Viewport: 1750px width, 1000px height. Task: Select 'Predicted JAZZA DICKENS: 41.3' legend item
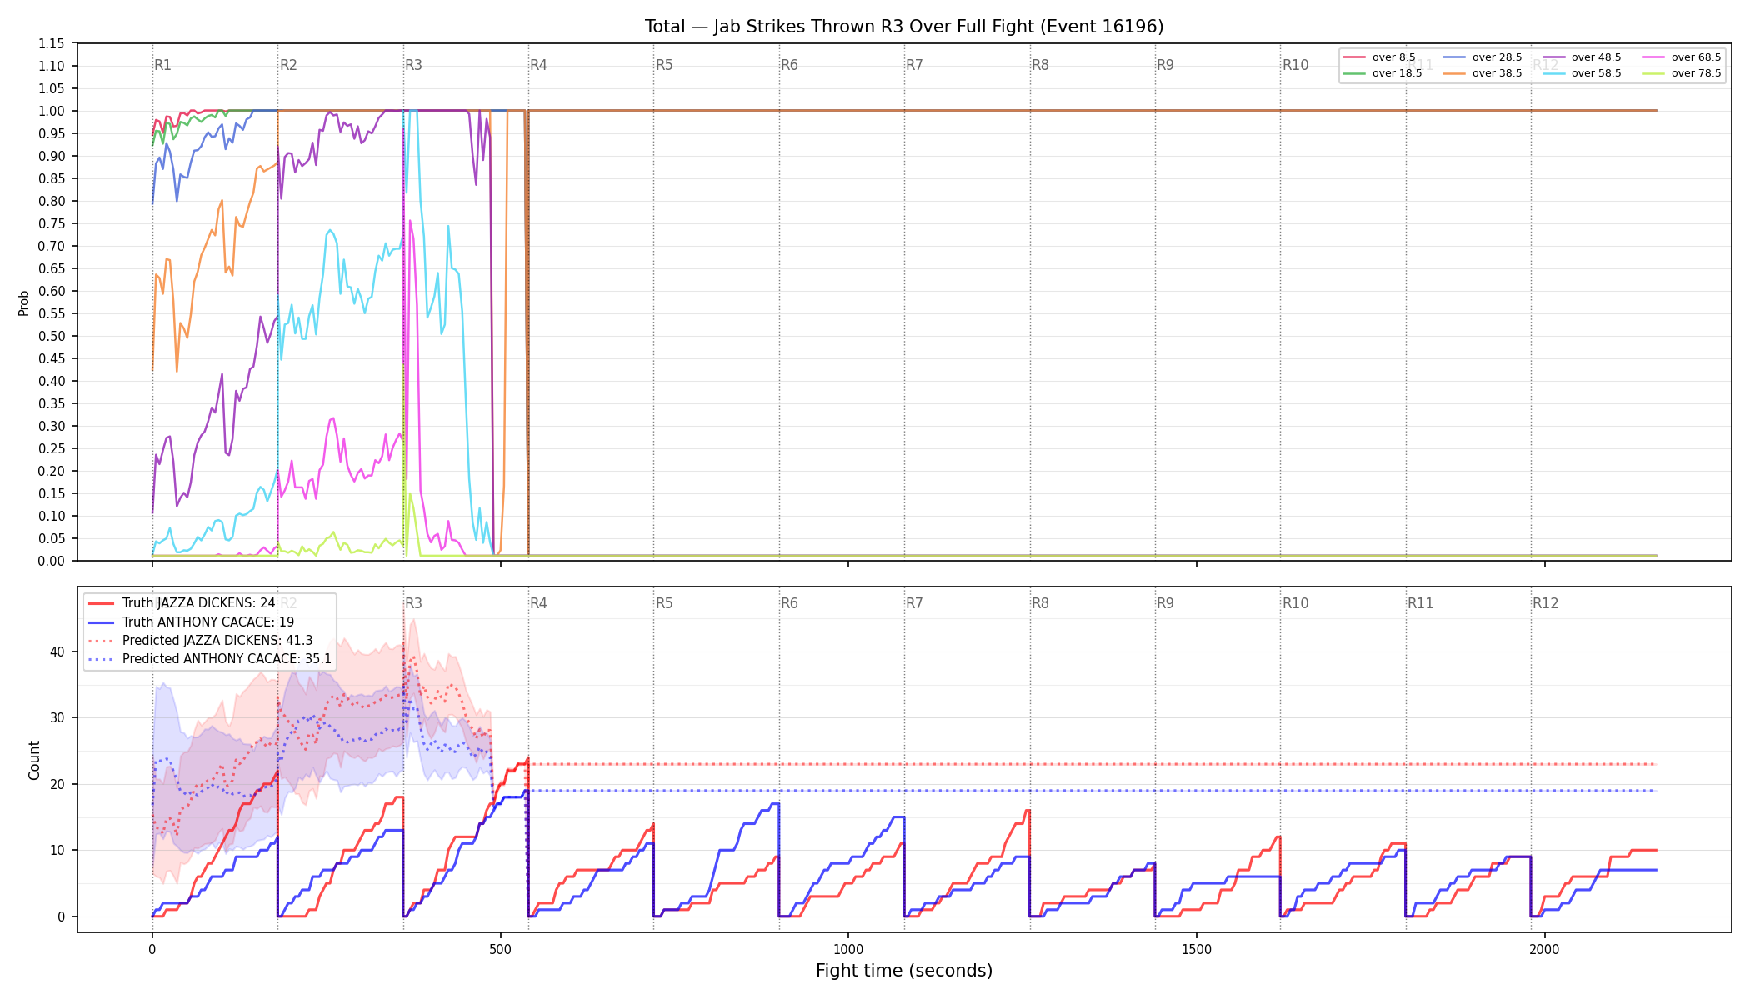[x=200, y=640]
